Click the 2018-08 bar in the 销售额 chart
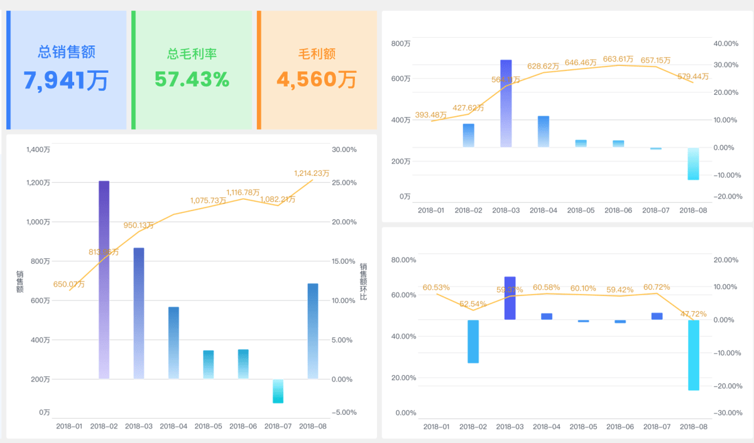Viewport: 754px width, 443px height. 312,331
